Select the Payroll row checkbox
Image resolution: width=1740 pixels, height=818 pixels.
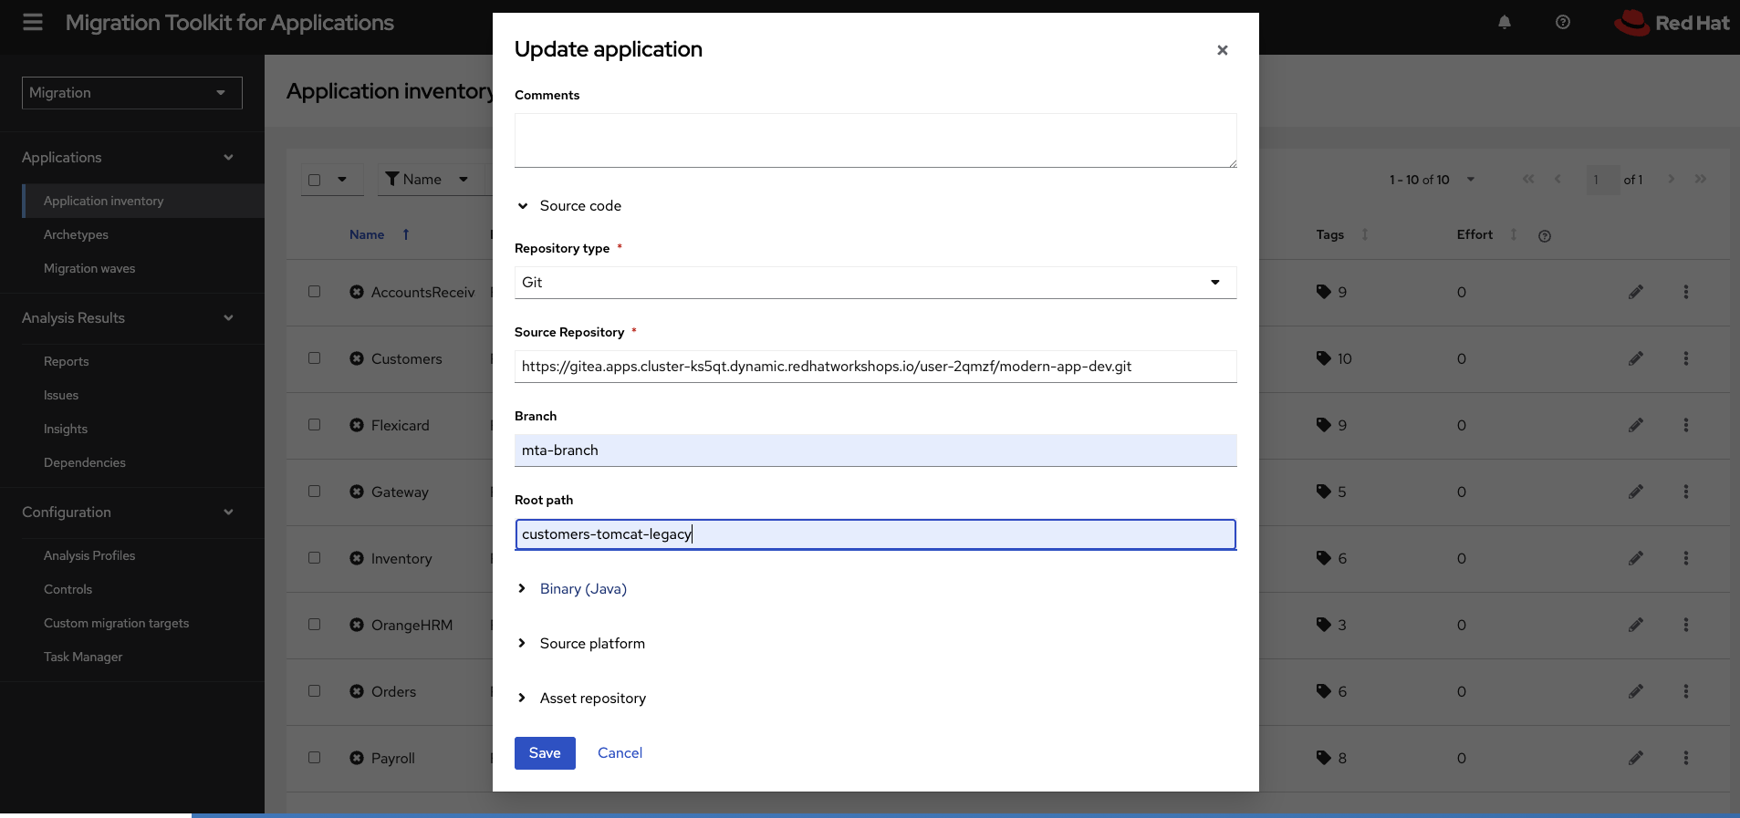coord(315,758)
